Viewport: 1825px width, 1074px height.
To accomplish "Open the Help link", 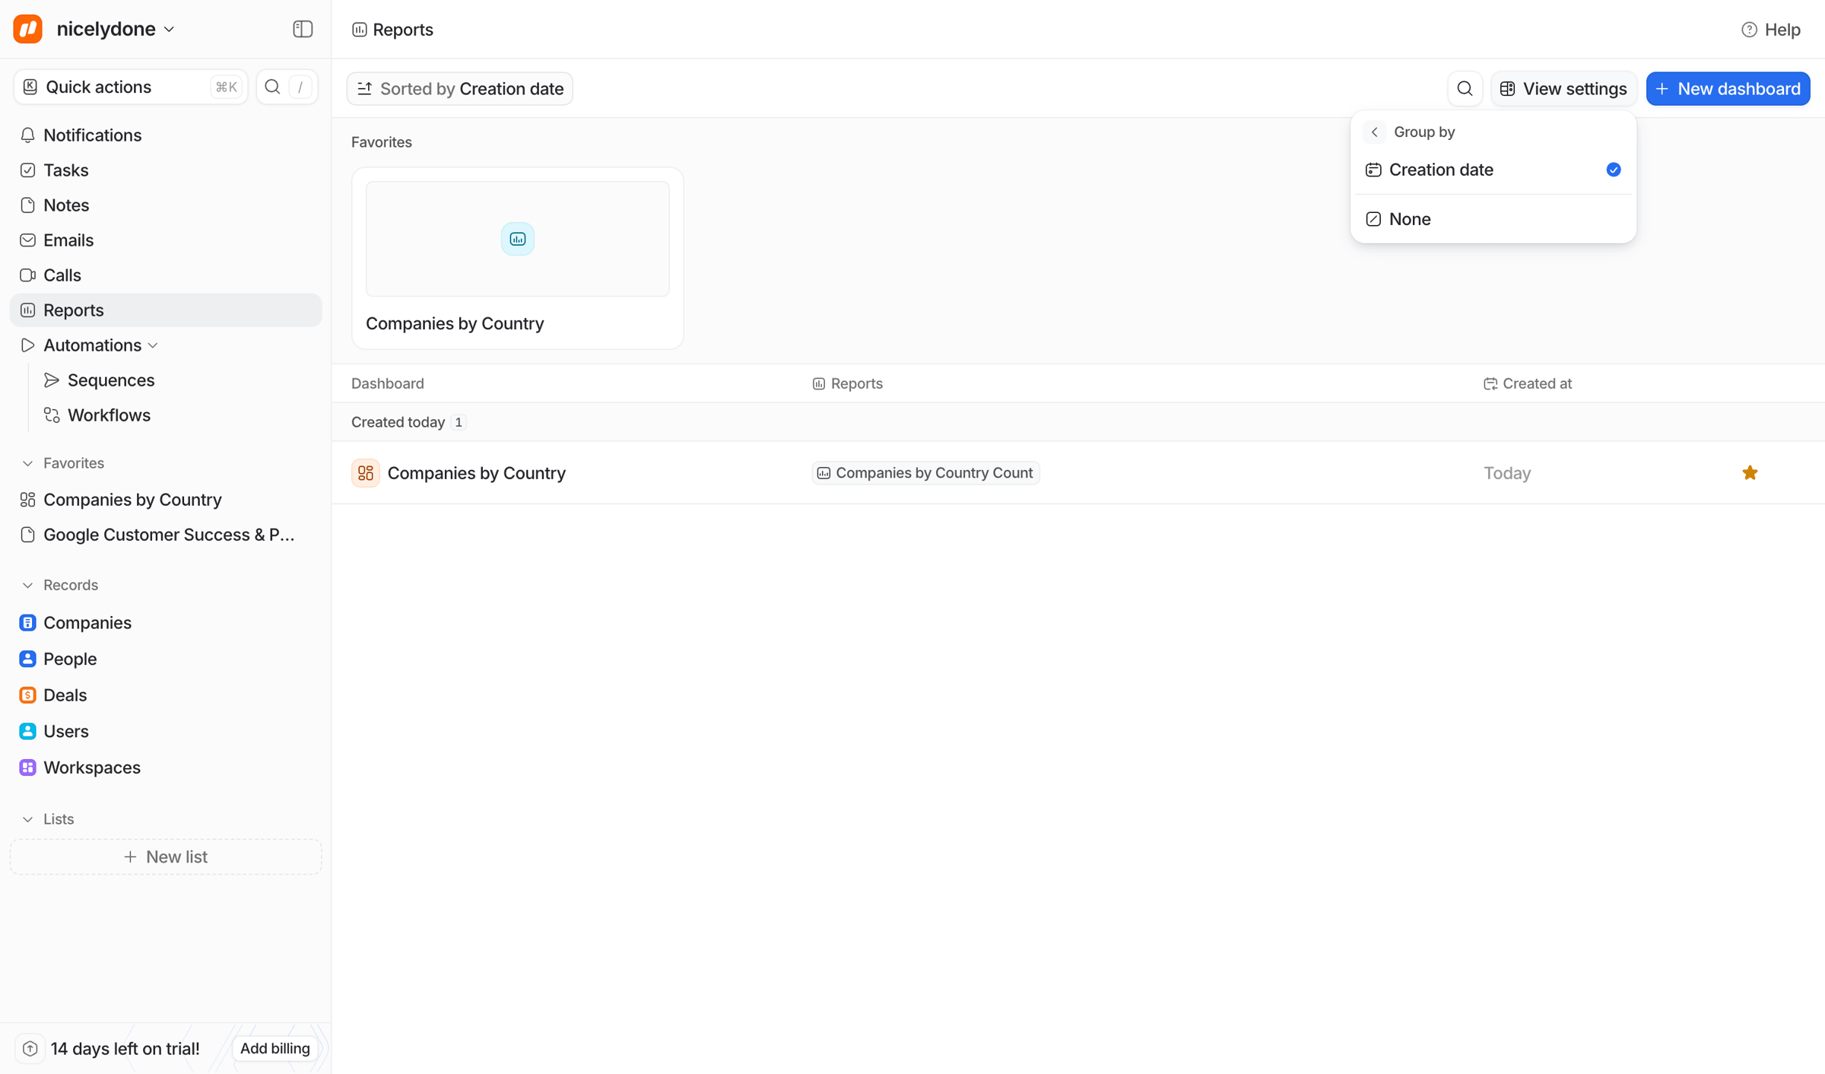I will [x=1770, y=30].
